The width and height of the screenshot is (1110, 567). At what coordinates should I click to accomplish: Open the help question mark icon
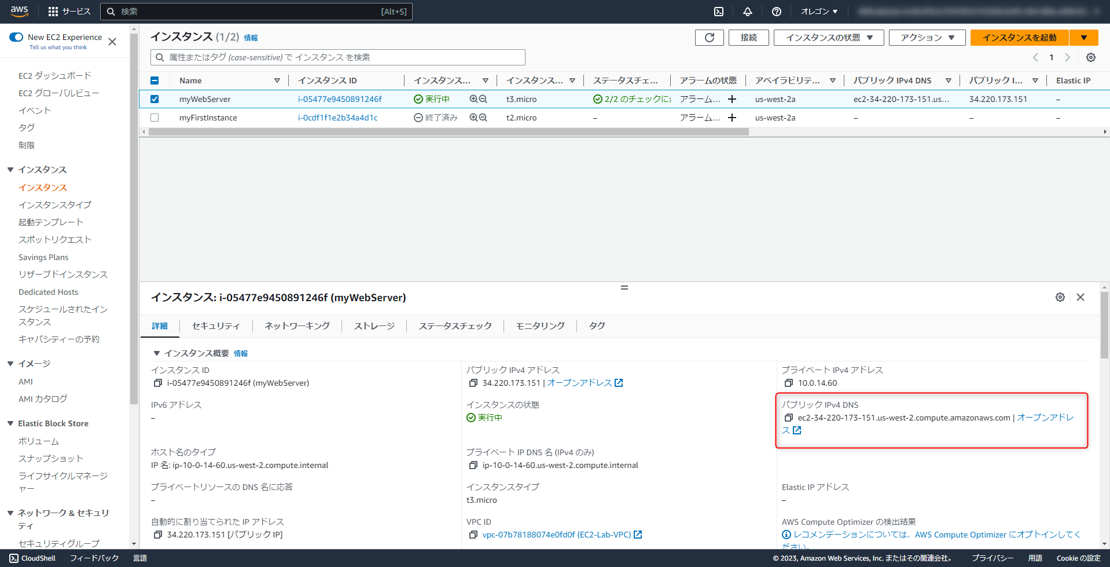point(776,11)
